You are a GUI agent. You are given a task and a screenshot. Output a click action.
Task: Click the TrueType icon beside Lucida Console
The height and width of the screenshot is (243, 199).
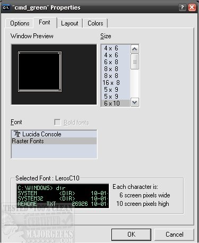17,134
